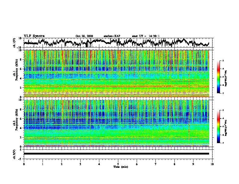Screen dimensions: 239x184
Task: Click the "8" kHz tick of ch.1 spectrogram
Action: (21, 60)
